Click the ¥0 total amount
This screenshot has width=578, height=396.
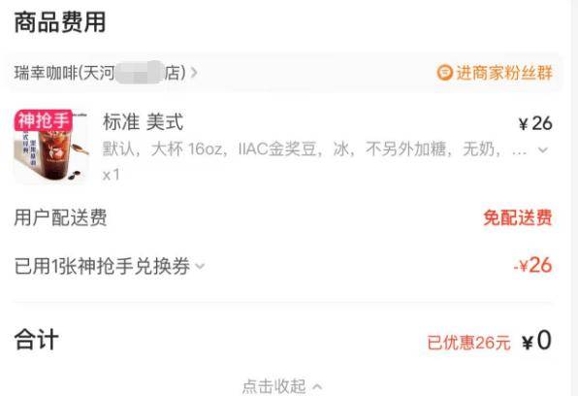(x=536, y=341)
